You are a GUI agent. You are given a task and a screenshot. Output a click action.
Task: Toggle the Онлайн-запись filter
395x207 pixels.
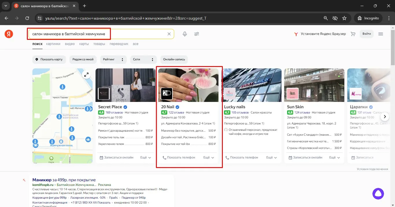(174, 59)
